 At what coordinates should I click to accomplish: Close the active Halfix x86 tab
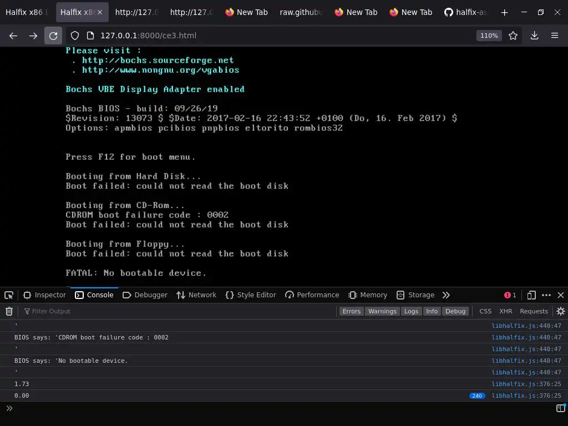pos(100,12)
